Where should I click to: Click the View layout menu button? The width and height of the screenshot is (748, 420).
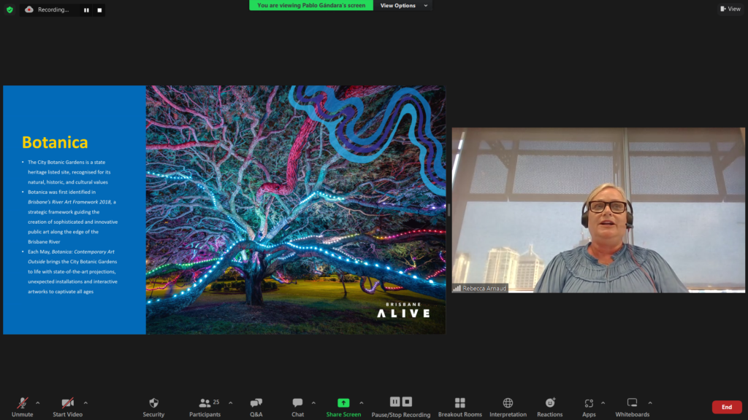730,9
